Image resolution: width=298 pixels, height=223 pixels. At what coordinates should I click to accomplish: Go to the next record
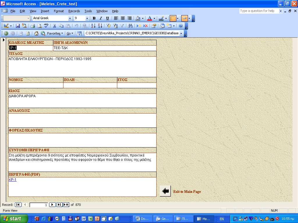pos(52,205)
